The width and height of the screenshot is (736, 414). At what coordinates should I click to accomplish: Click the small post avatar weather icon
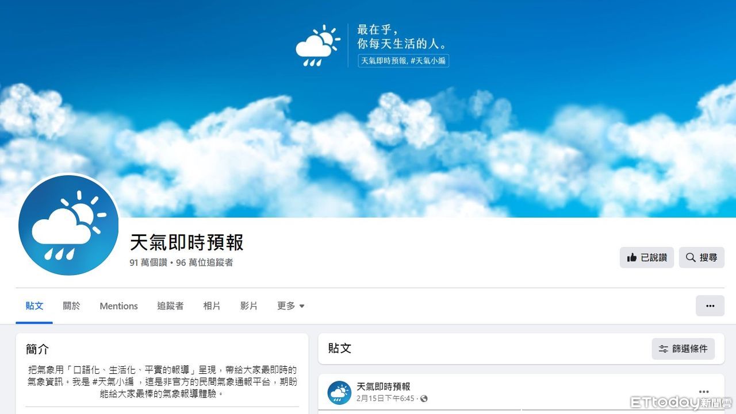339,393
